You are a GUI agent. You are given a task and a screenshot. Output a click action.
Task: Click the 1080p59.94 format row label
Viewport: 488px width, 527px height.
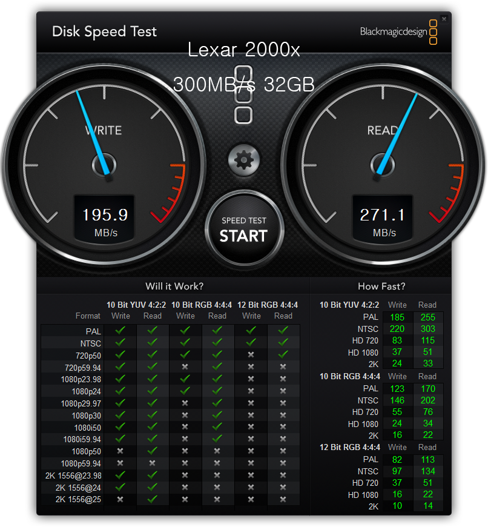(81, 463)
